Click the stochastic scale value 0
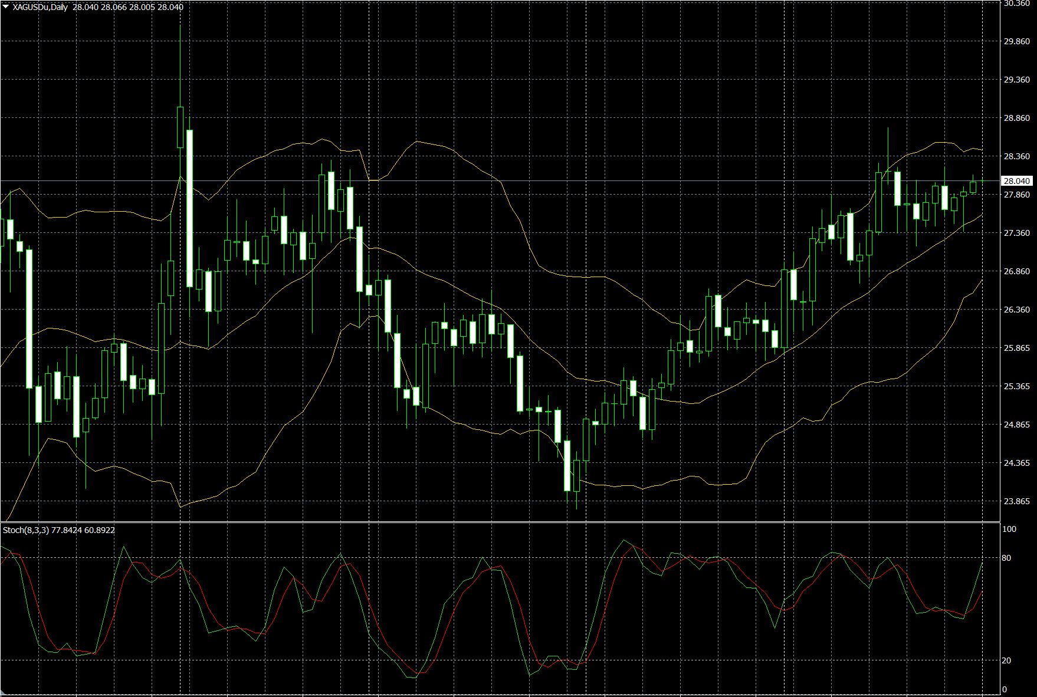The height and width of the screenshot is (697, 1037). [x=1005, y=689]
